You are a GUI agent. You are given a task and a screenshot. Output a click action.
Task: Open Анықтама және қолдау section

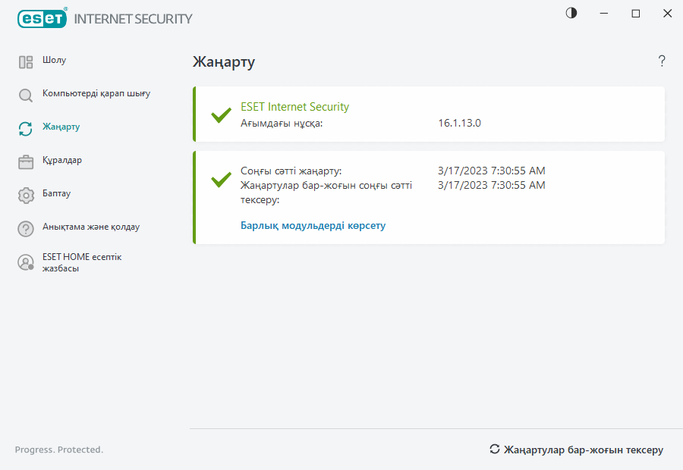(91, 227)
